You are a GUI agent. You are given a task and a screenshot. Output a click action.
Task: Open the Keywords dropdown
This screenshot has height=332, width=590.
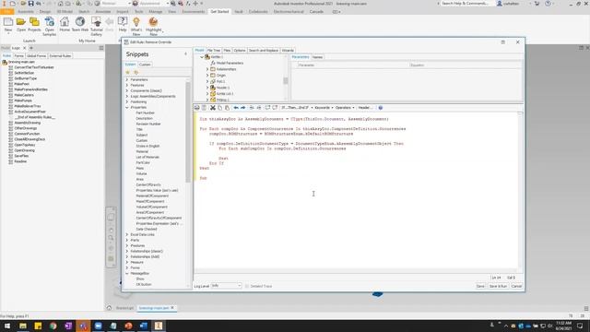(324, 108)
